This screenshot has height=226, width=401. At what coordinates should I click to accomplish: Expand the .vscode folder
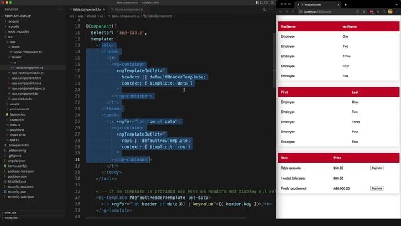coord(14,26)
